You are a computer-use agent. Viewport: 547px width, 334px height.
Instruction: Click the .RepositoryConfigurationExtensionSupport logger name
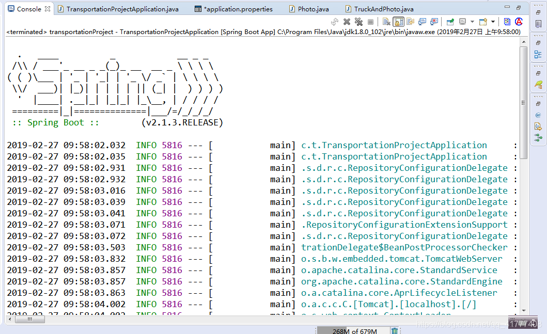pos(404,225)
